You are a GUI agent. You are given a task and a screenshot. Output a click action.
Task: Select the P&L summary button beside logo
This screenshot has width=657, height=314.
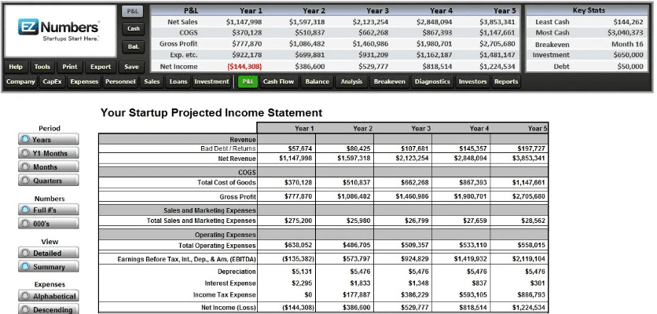coord(132,12)
